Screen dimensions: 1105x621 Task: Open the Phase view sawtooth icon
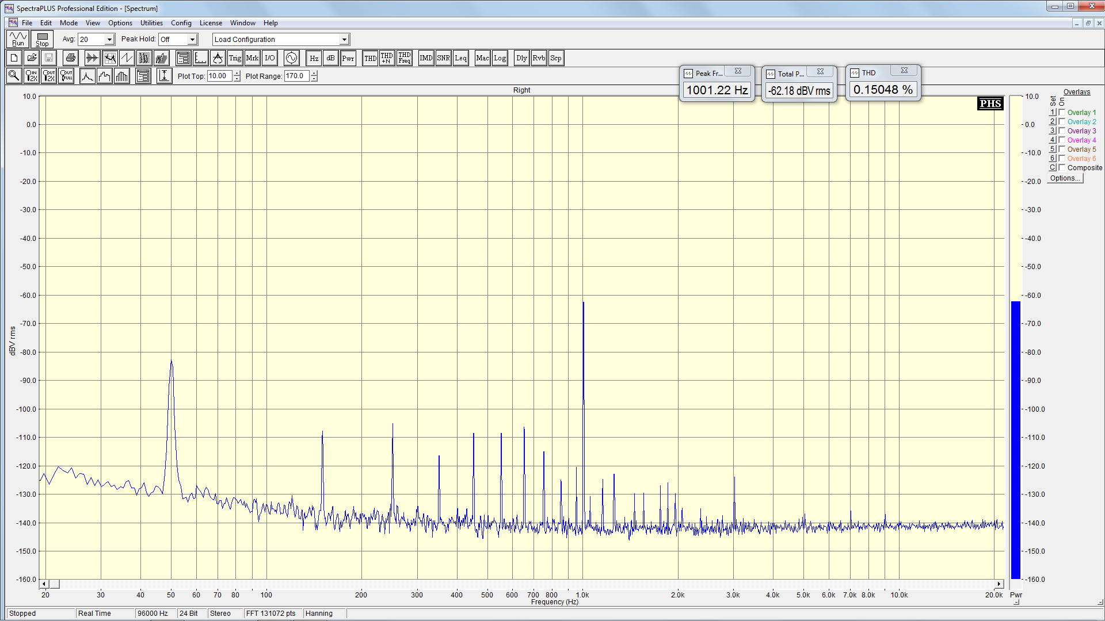pyautogui.click(x=127, y=58)
